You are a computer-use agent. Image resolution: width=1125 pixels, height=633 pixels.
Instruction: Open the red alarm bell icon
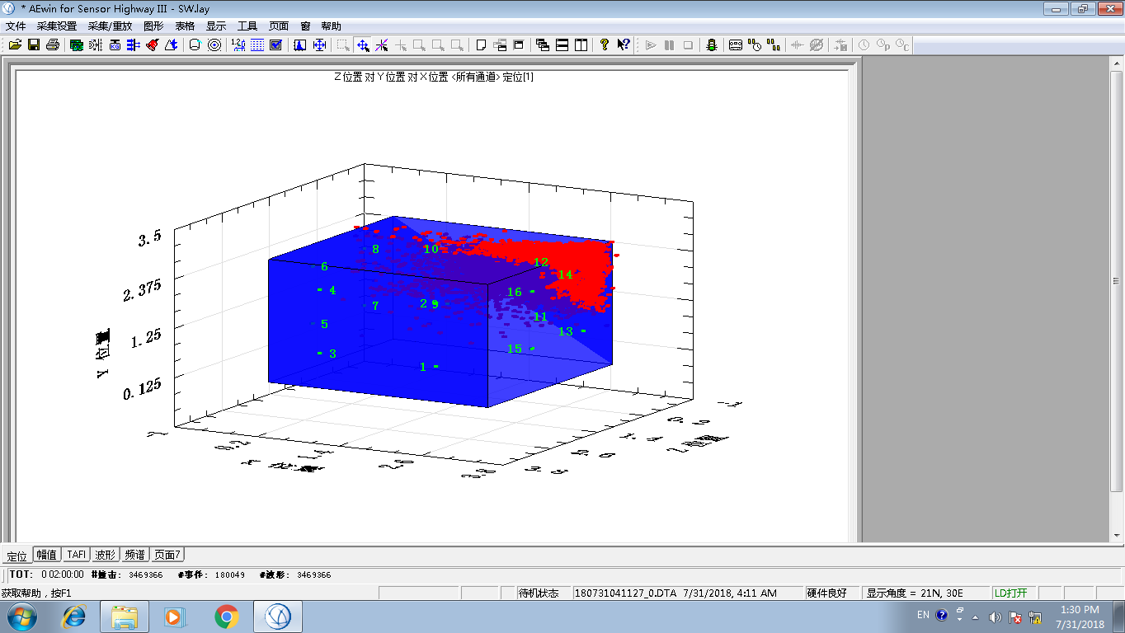coord(153,45)
